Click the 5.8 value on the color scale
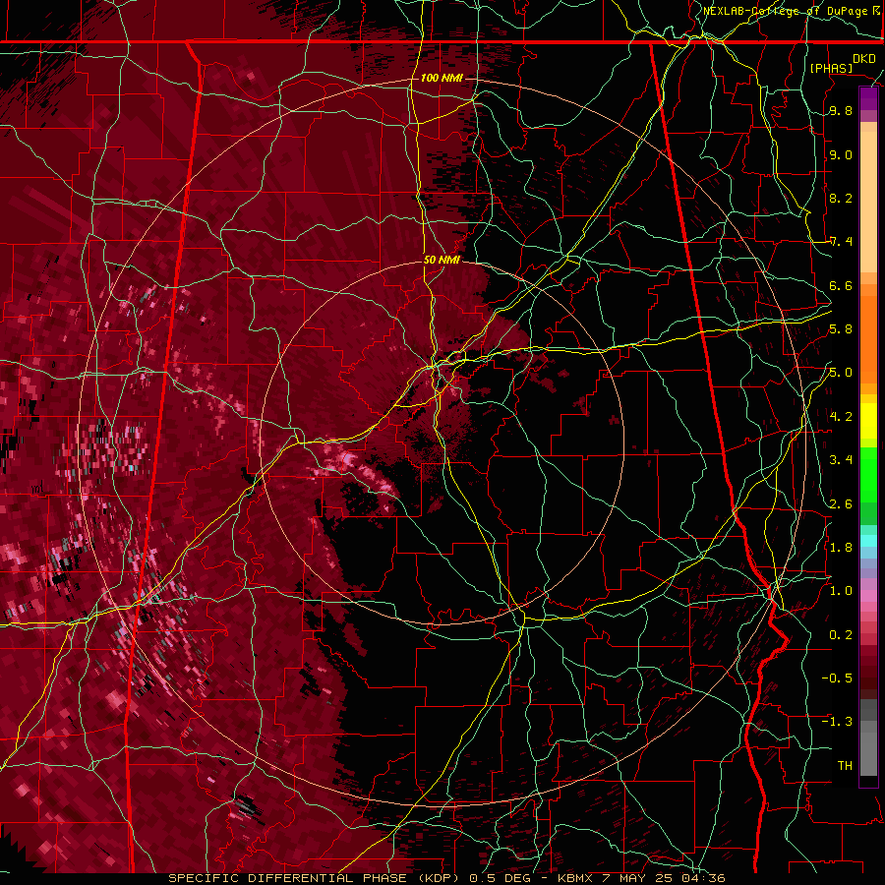 tap(841, 329)
